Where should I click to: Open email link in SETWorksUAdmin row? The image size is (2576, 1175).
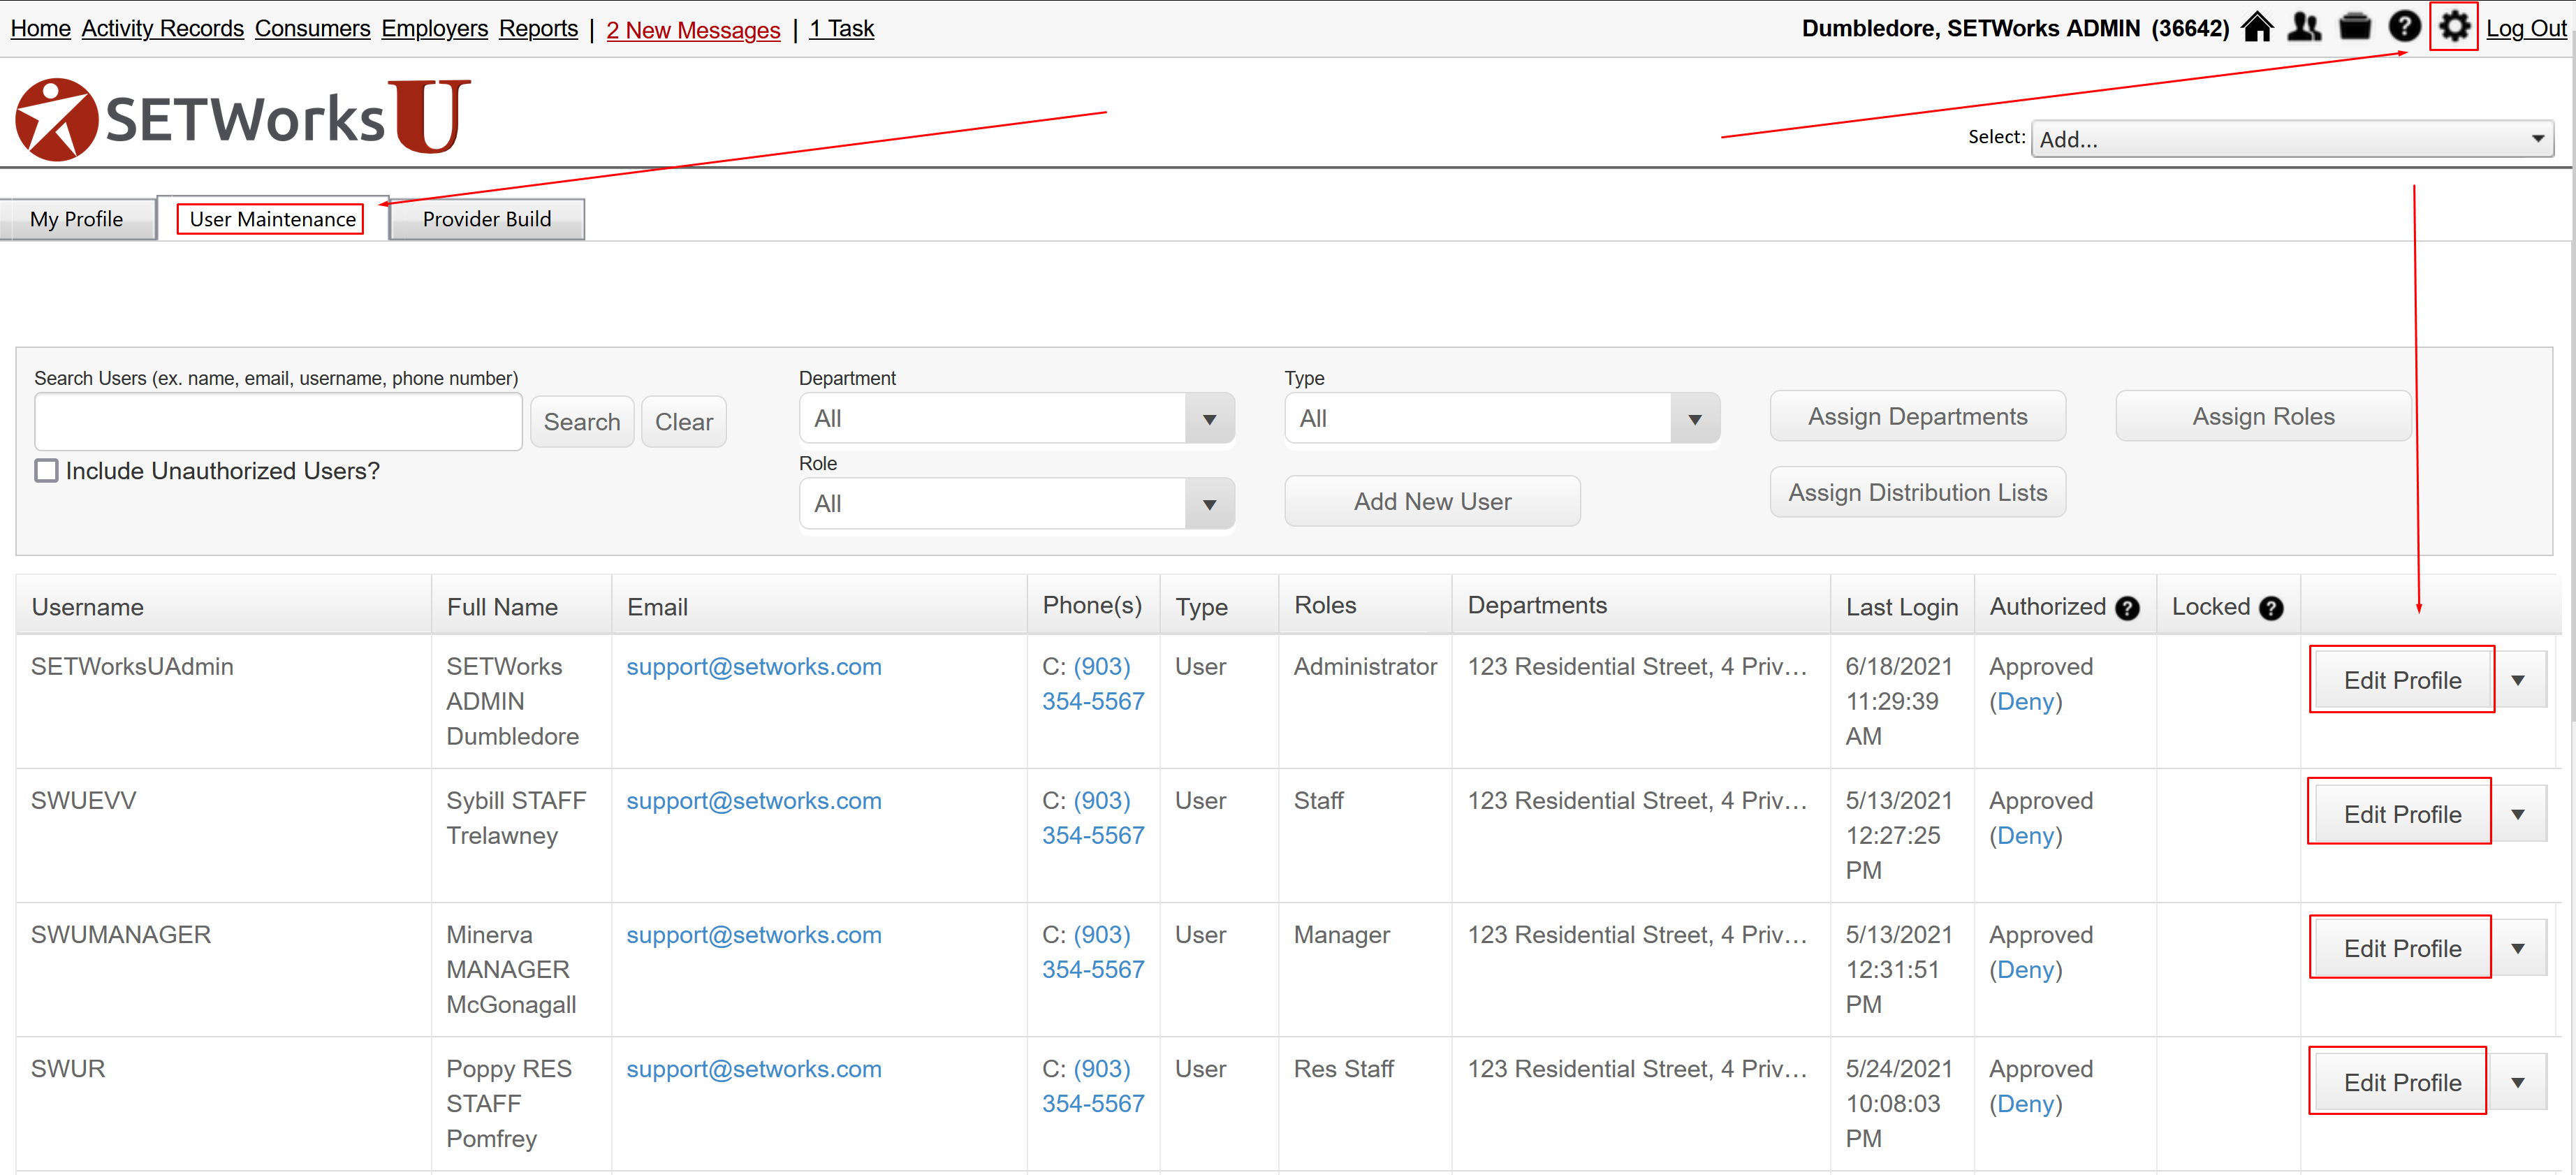click(754, 667)
